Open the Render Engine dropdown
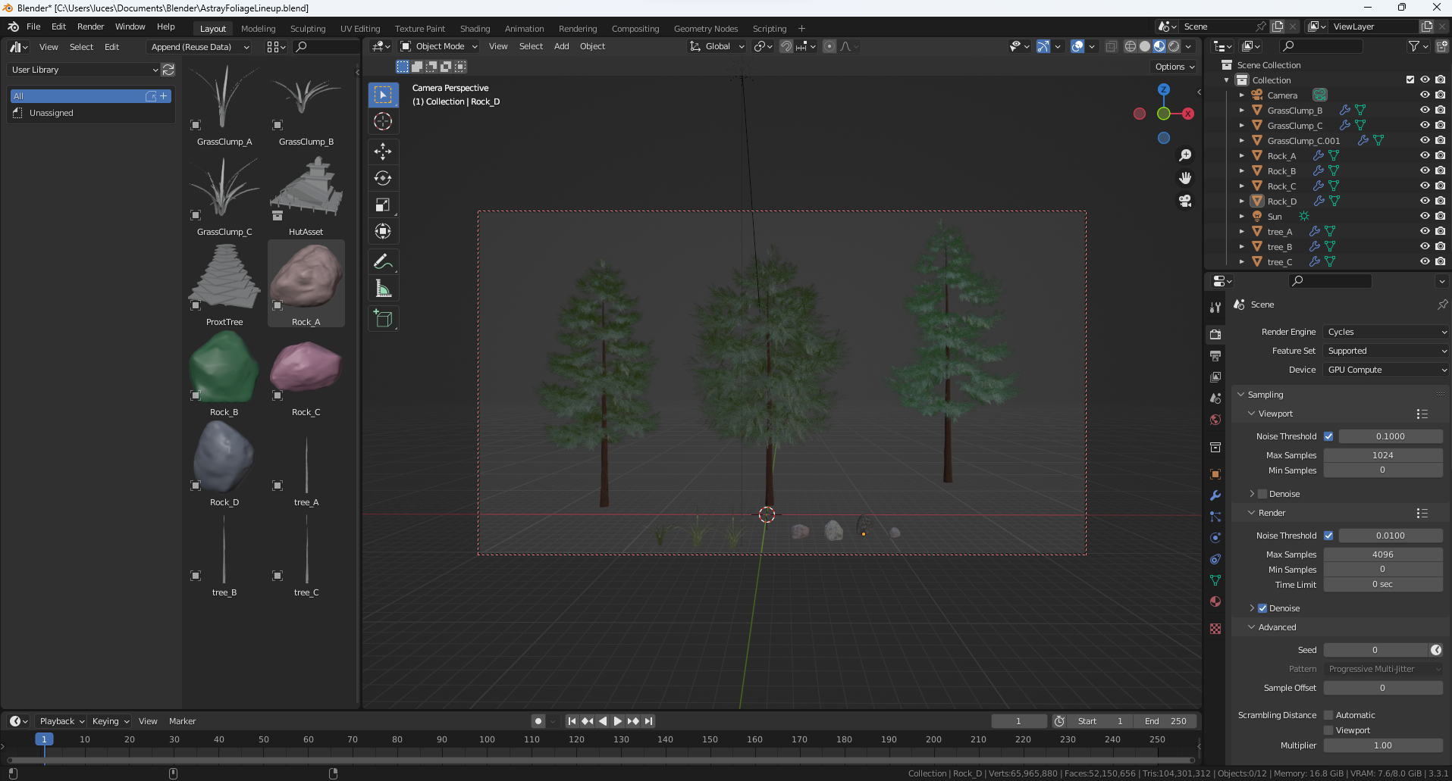1452x781 pixels. [1386, 332]
